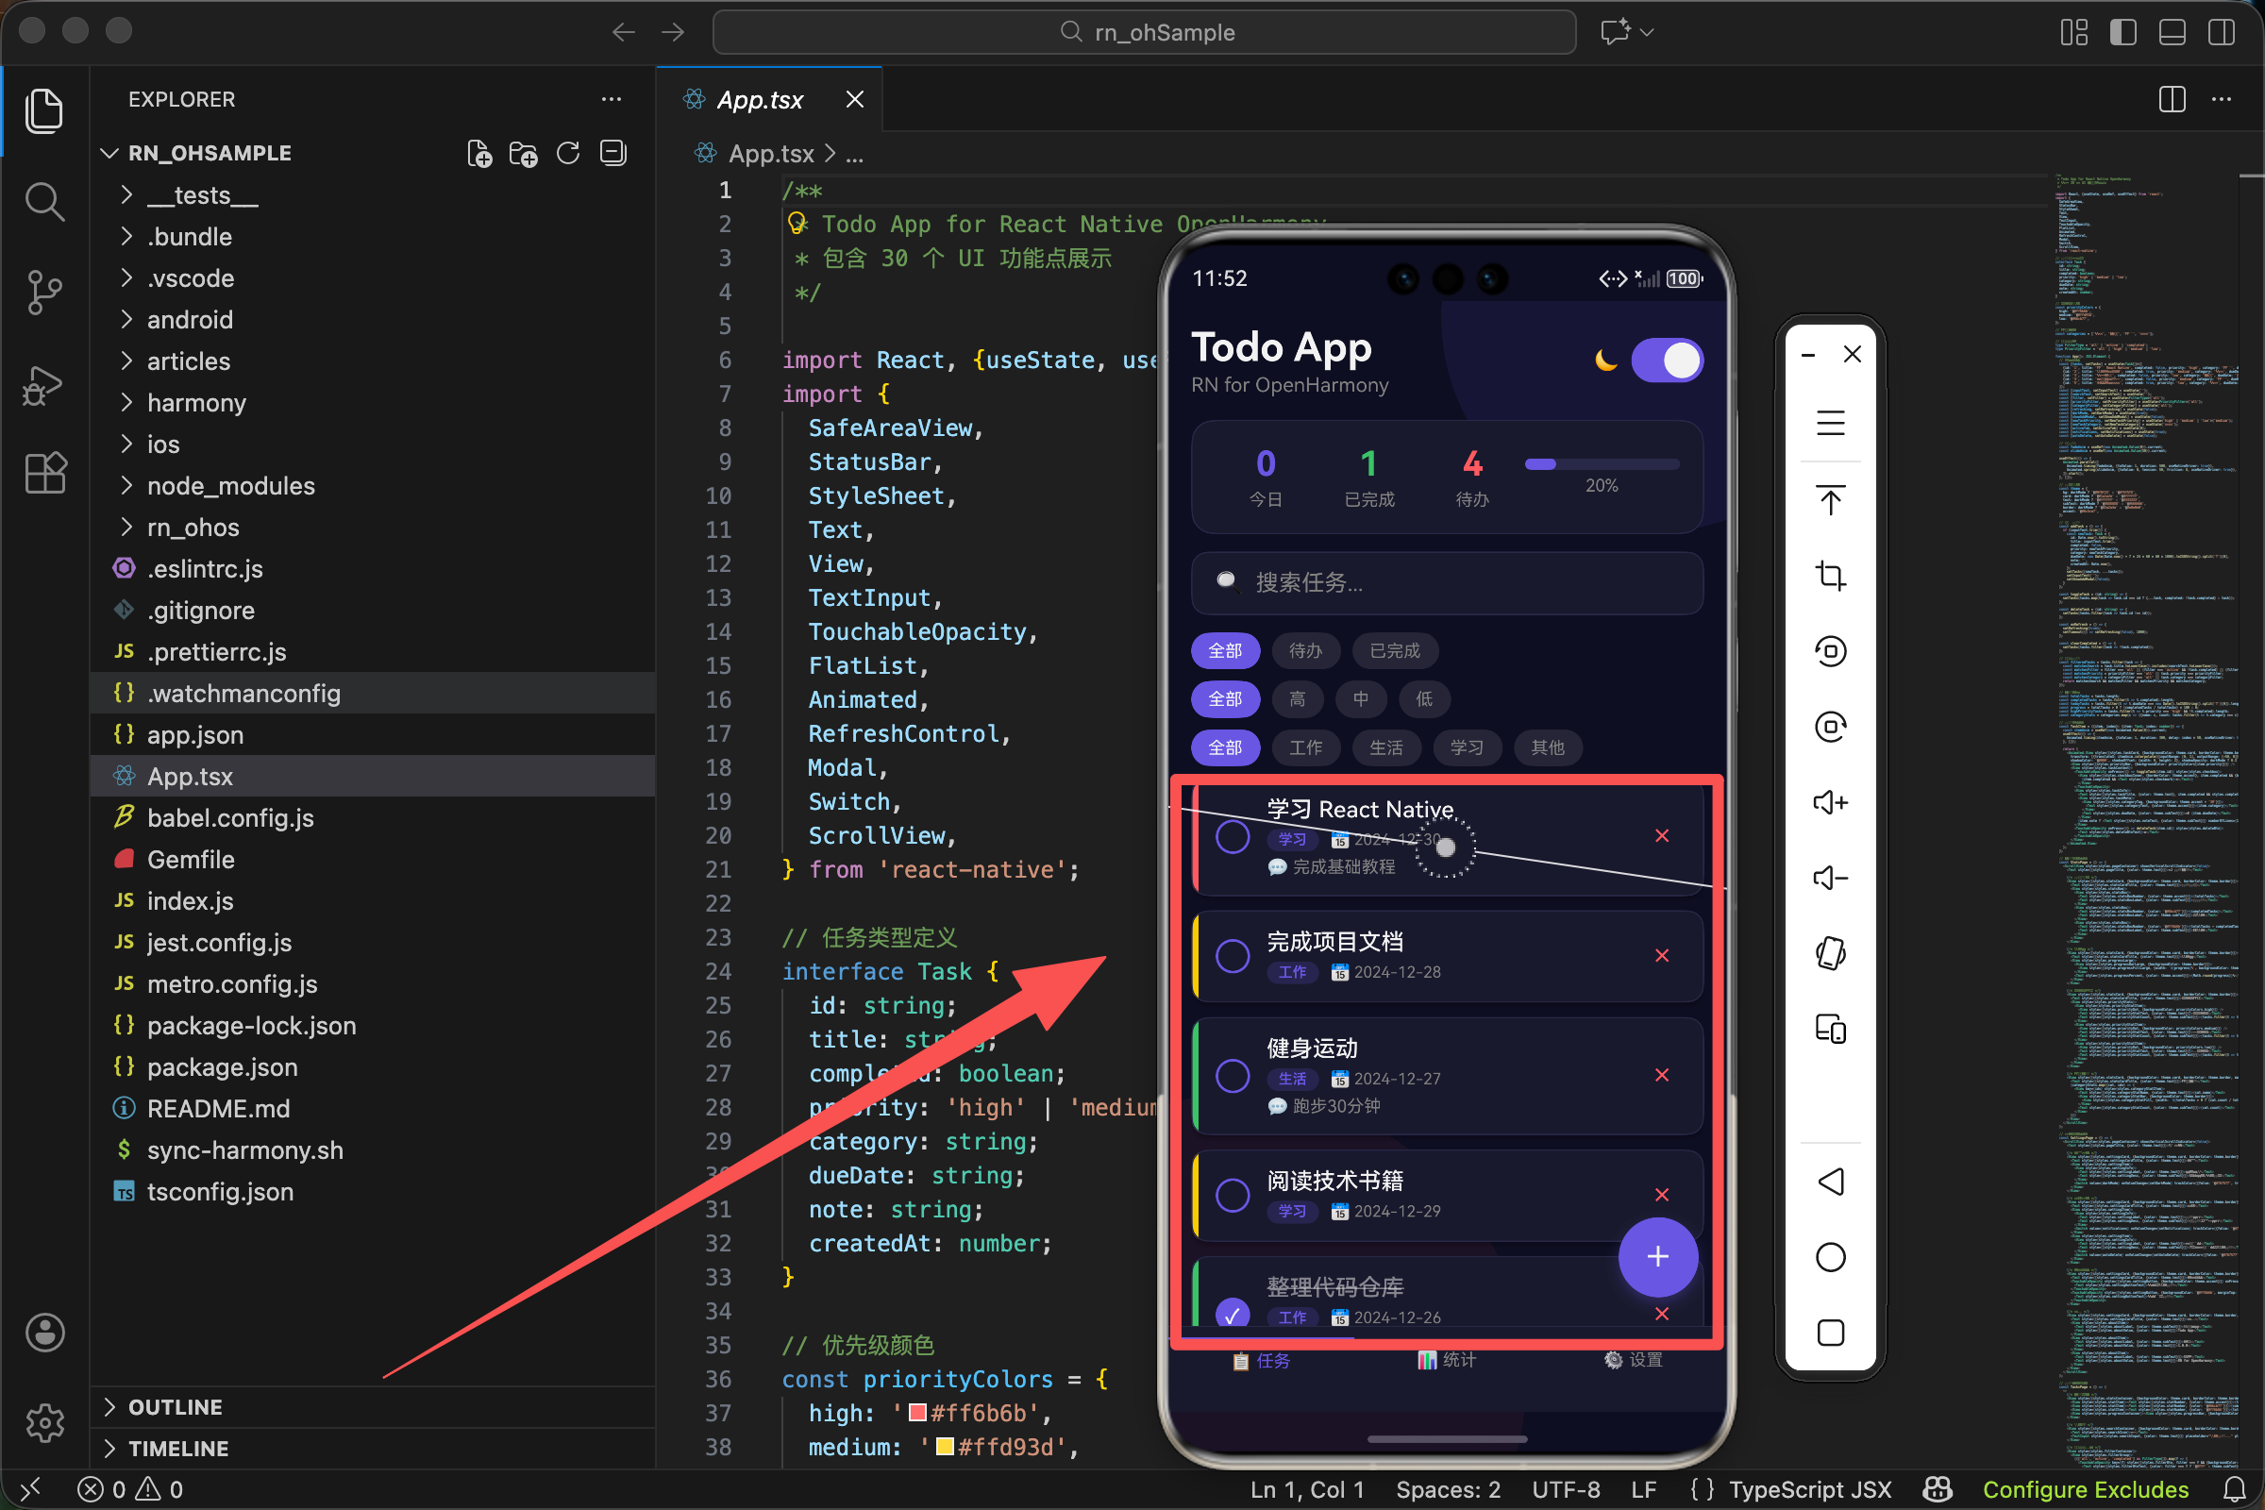Expand the OUTLINE section
The width and height of the screenshot is (2265, 1510).
click(176, 1407)
